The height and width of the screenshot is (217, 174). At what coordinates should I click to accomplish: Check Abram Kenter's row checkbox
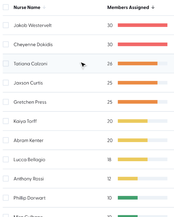pyautogui.click(x=6, y=140)
